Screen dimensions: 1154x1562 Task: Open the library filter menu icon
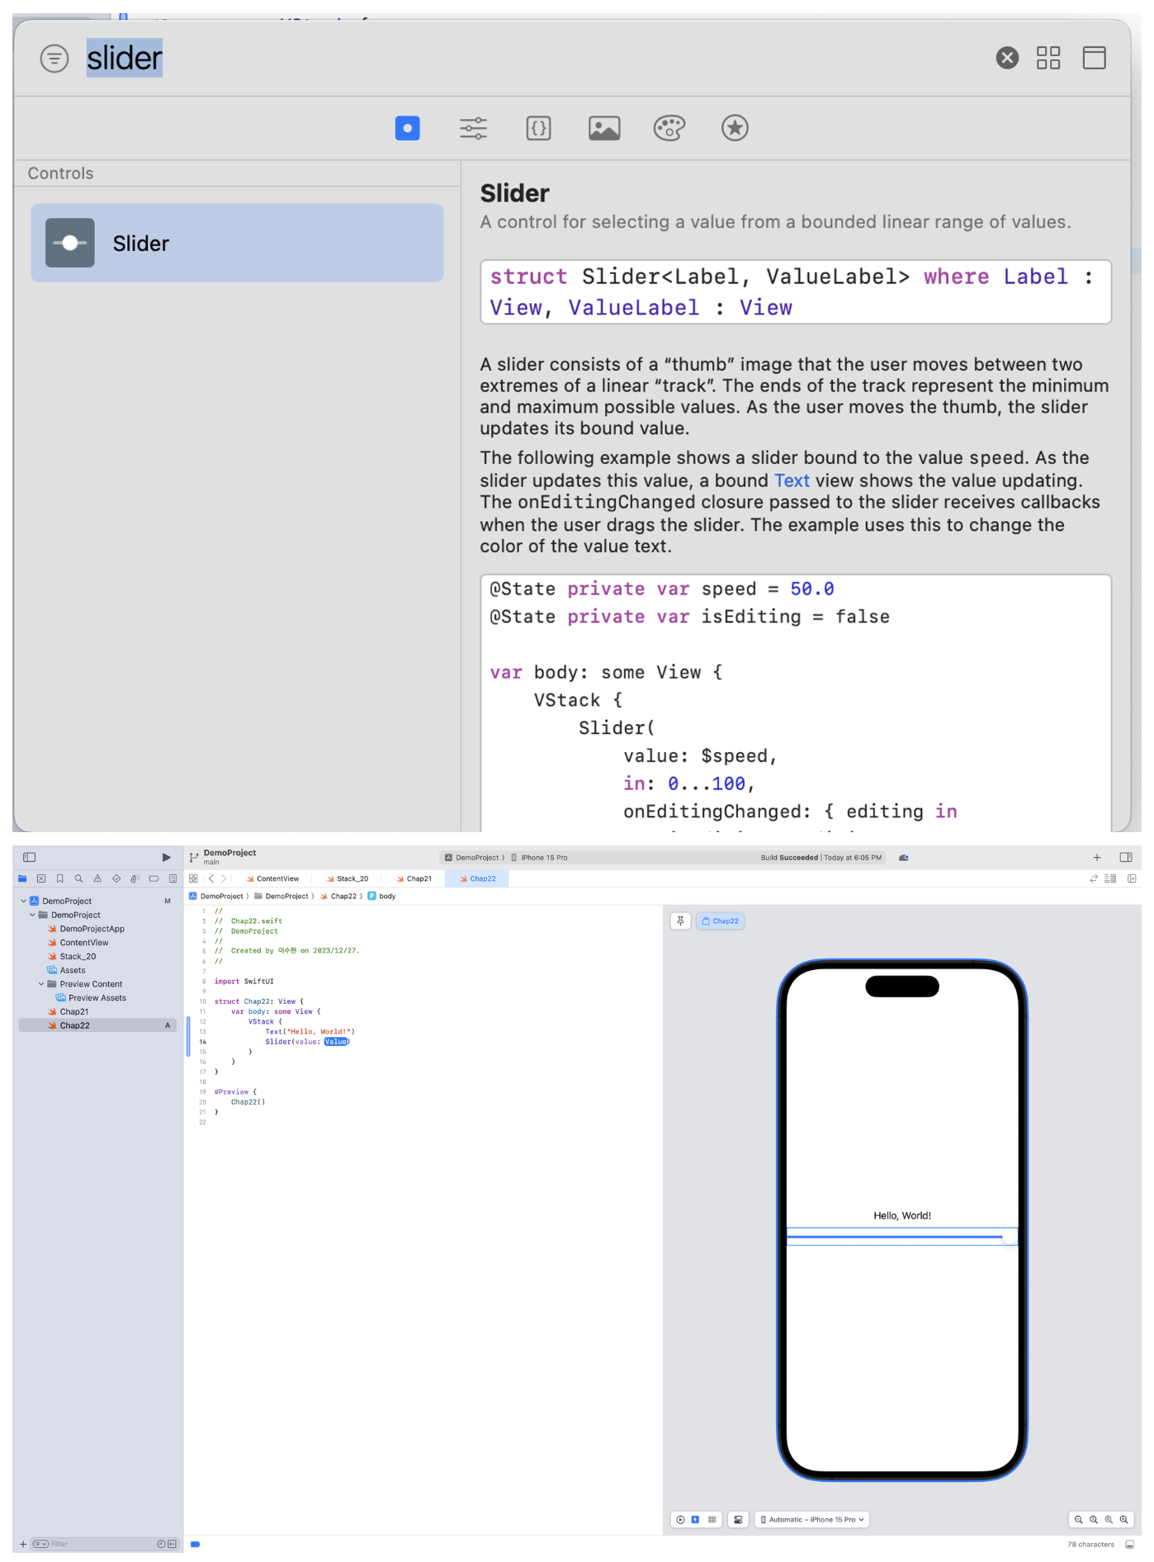tap(54, 58)
